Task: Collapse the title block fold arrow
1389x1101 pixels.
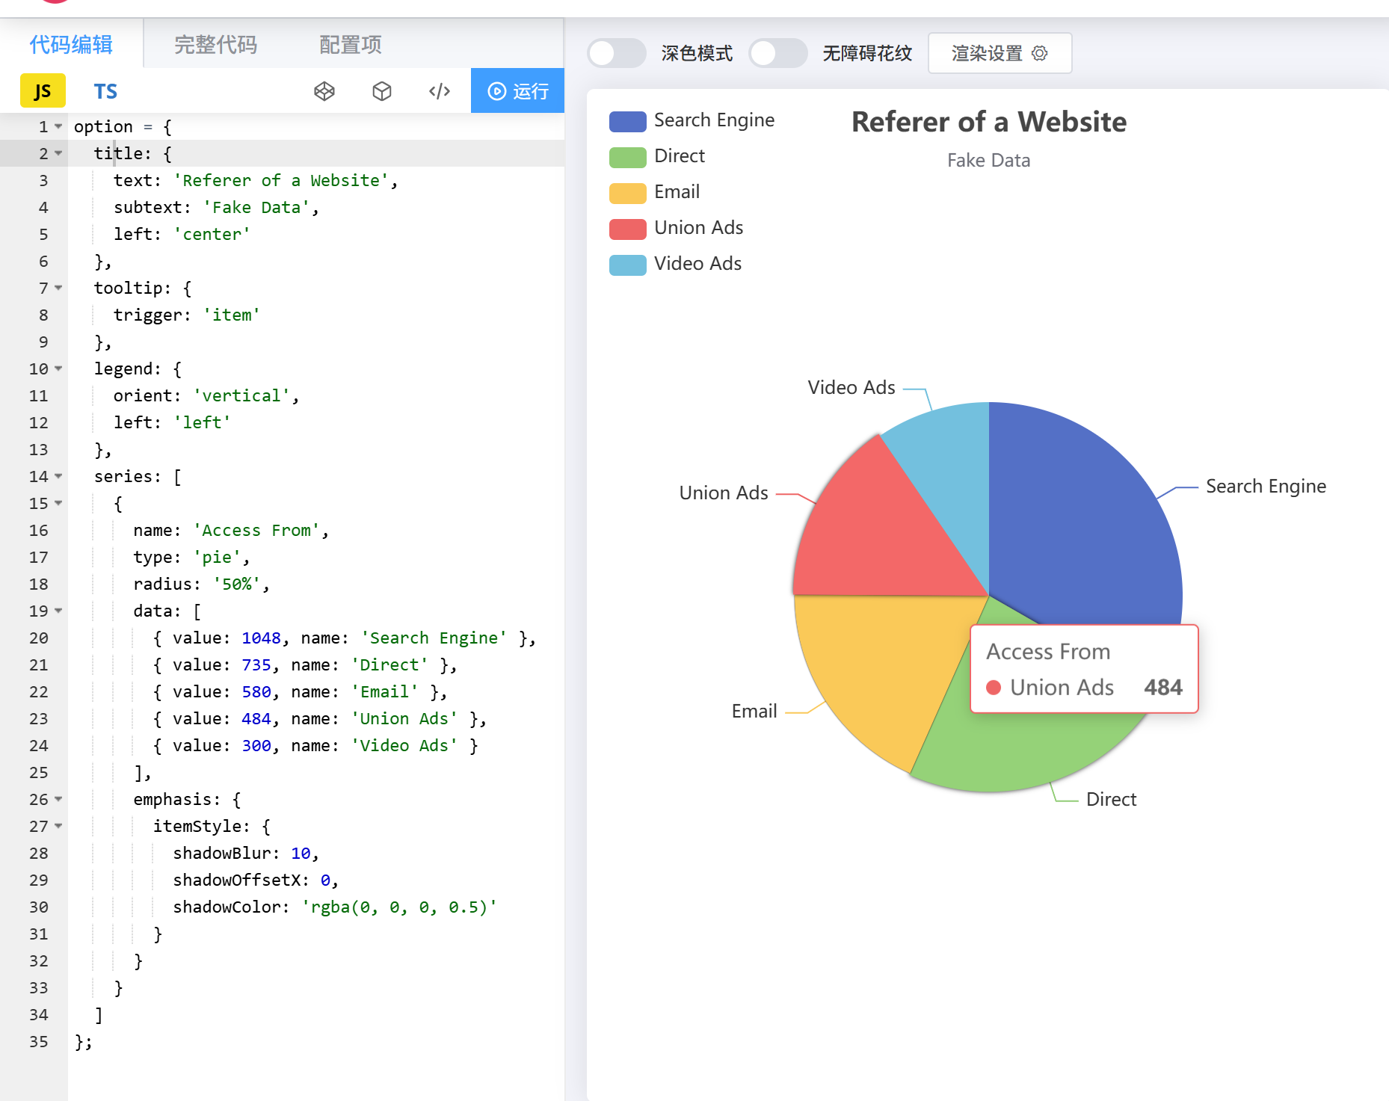Action: pos(58,154)
